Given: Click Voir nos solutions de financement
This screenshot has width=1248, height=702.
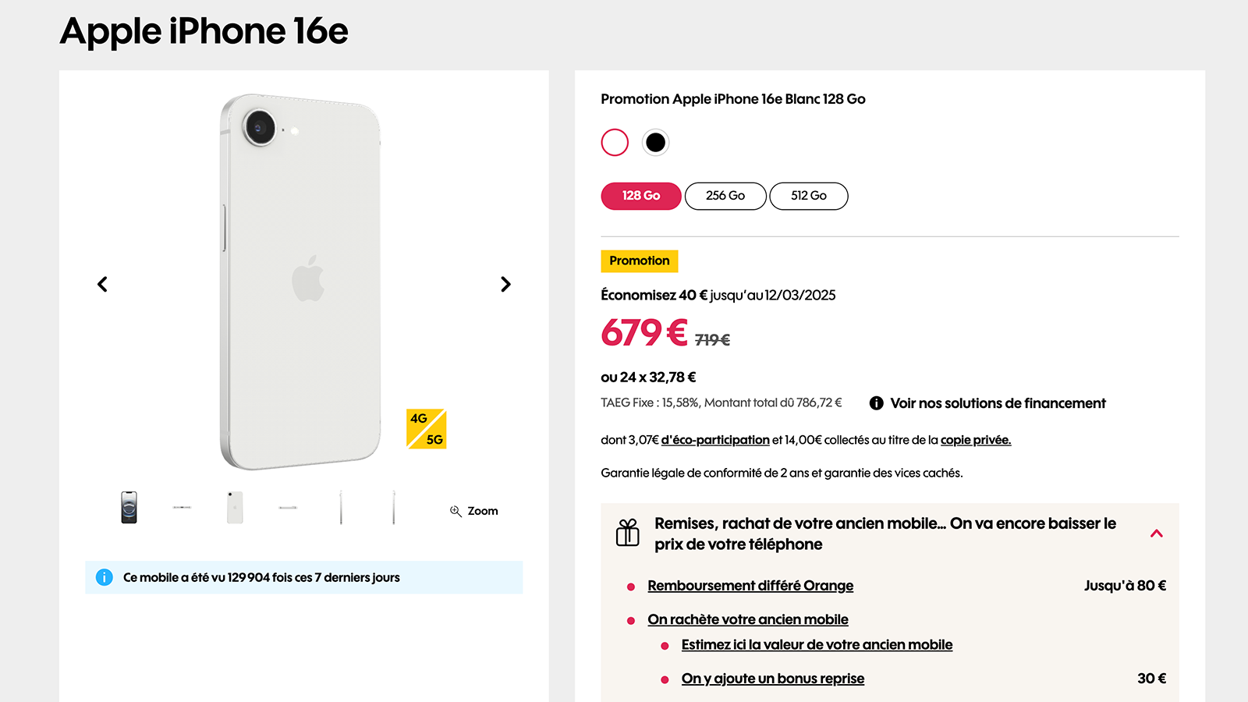Looking at the screenshot, I should (x=998, y=402).
